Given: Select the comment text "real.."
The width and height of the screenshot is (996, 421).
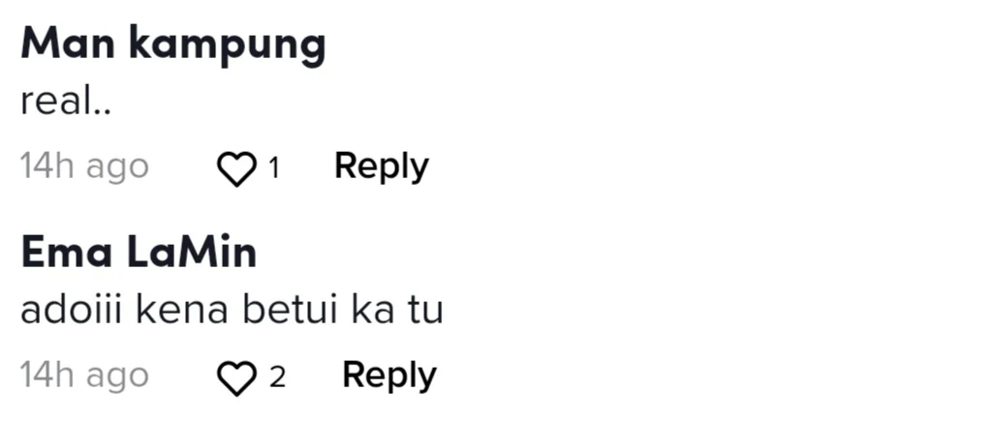Looking at the screenshot, I should (66, 102).
